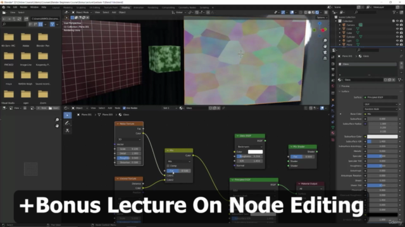Adjust the Mix node Fac slider
Image resolution: width=405 pixels, height=227 pixels.
(x=179, y=171)
